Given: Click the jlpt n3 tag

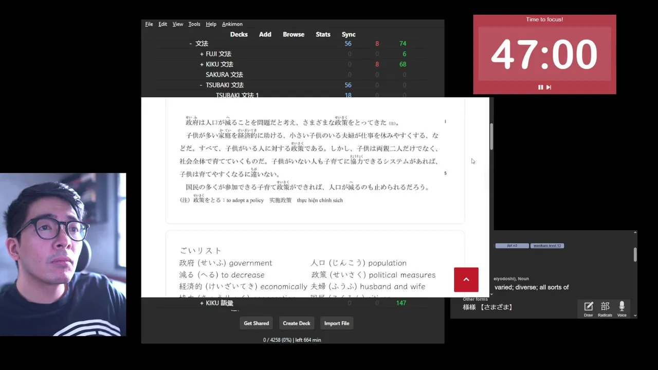Looking at the screenshot, I should click(x=512, y=246).
